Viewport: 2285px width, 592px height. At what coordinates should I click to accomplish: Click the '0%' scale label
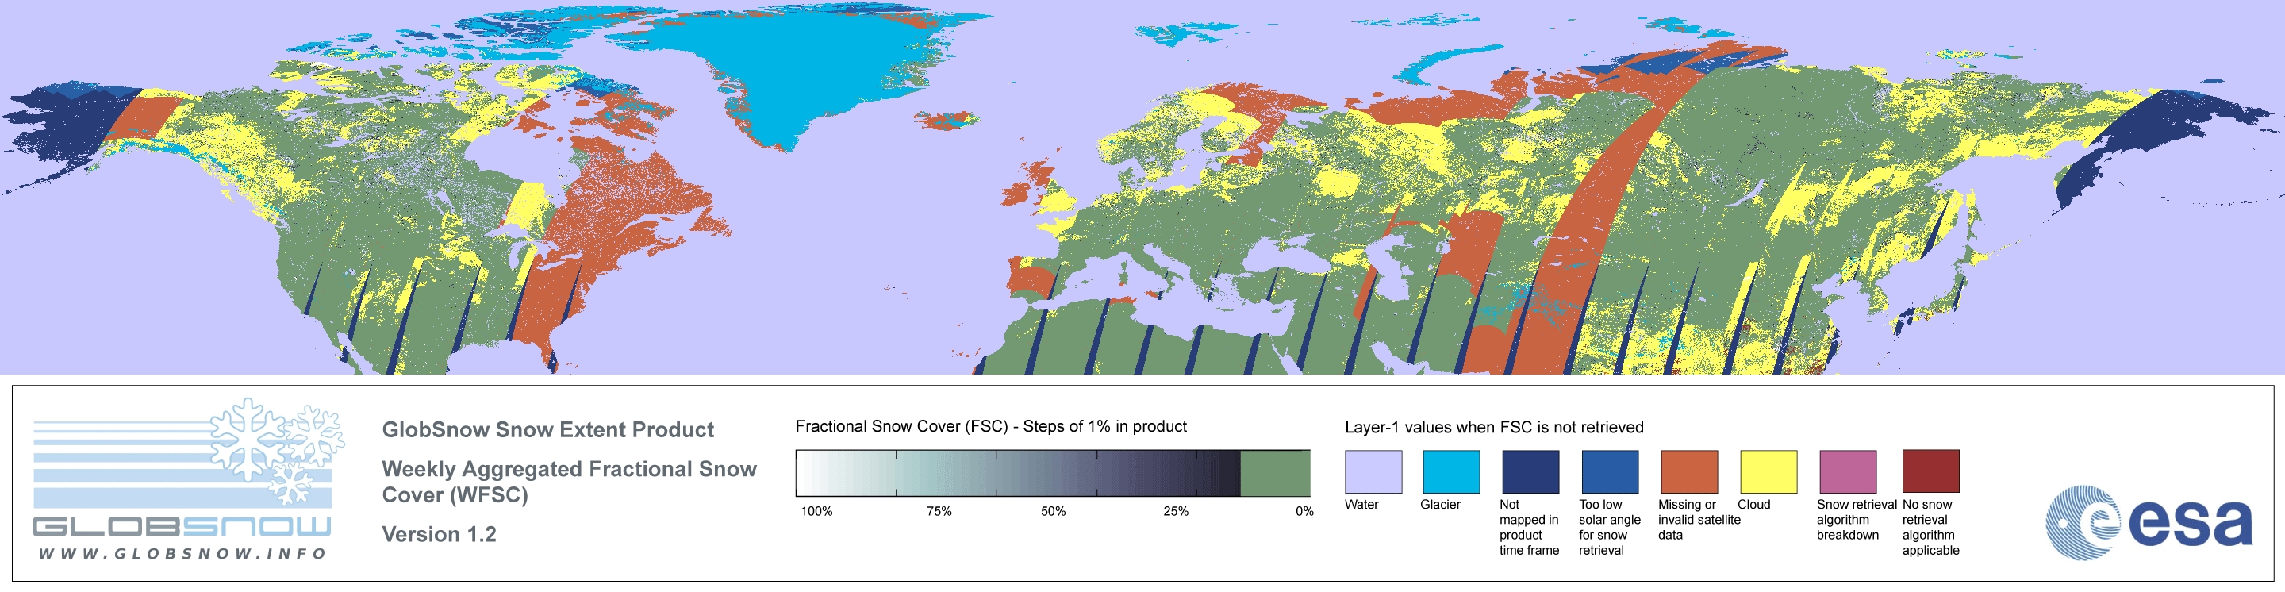(1304, 511)
